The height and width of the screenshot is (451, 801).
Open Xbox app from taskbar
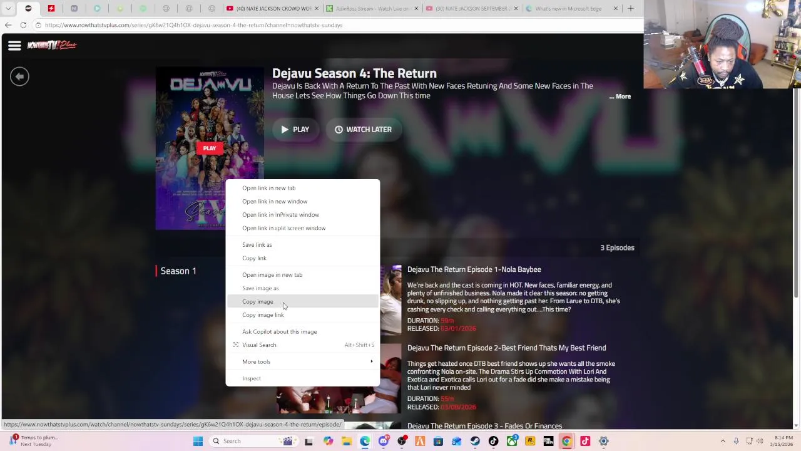pyautogui.click(x=512, y=441)
